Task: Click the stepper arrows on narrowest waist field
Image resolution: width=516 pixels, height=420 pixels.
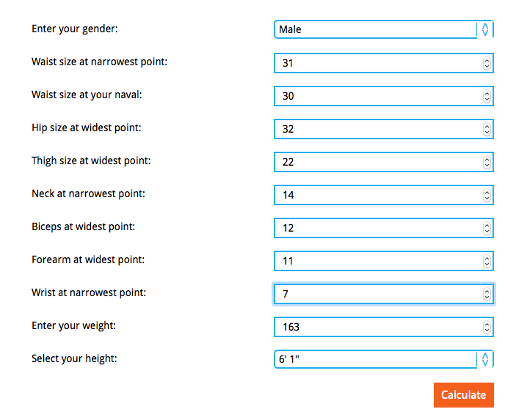Action: click(x=486, y=63)
